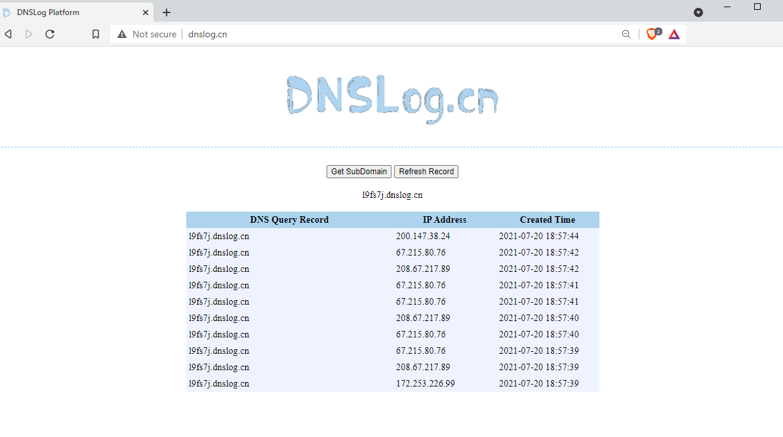Click the DNSLog.cn logo image
Image resolution: width=783 pixels, height=437 pixels.
pos(392,99)
